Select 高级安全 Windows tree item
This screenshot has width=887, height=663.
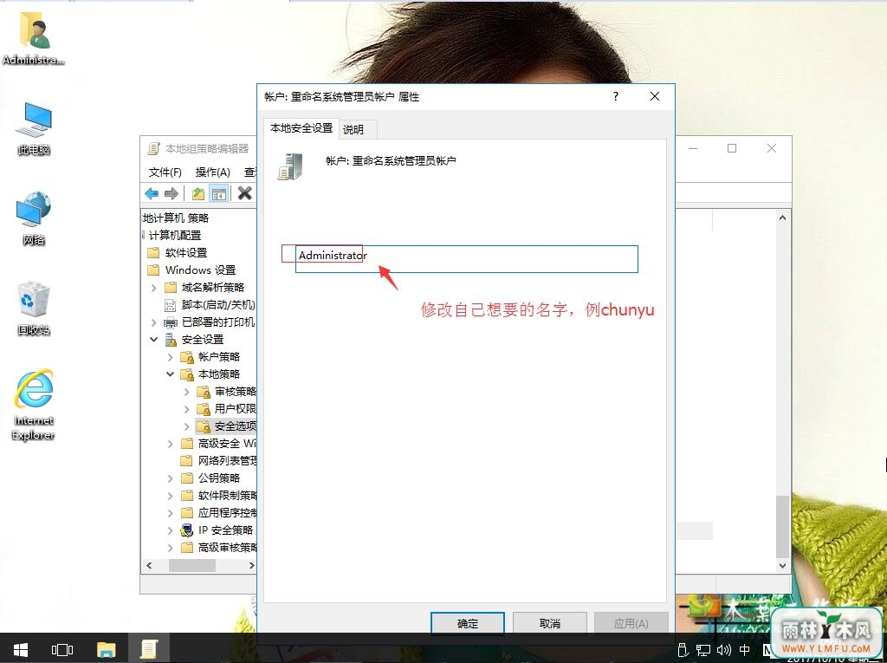coord(227,444)
